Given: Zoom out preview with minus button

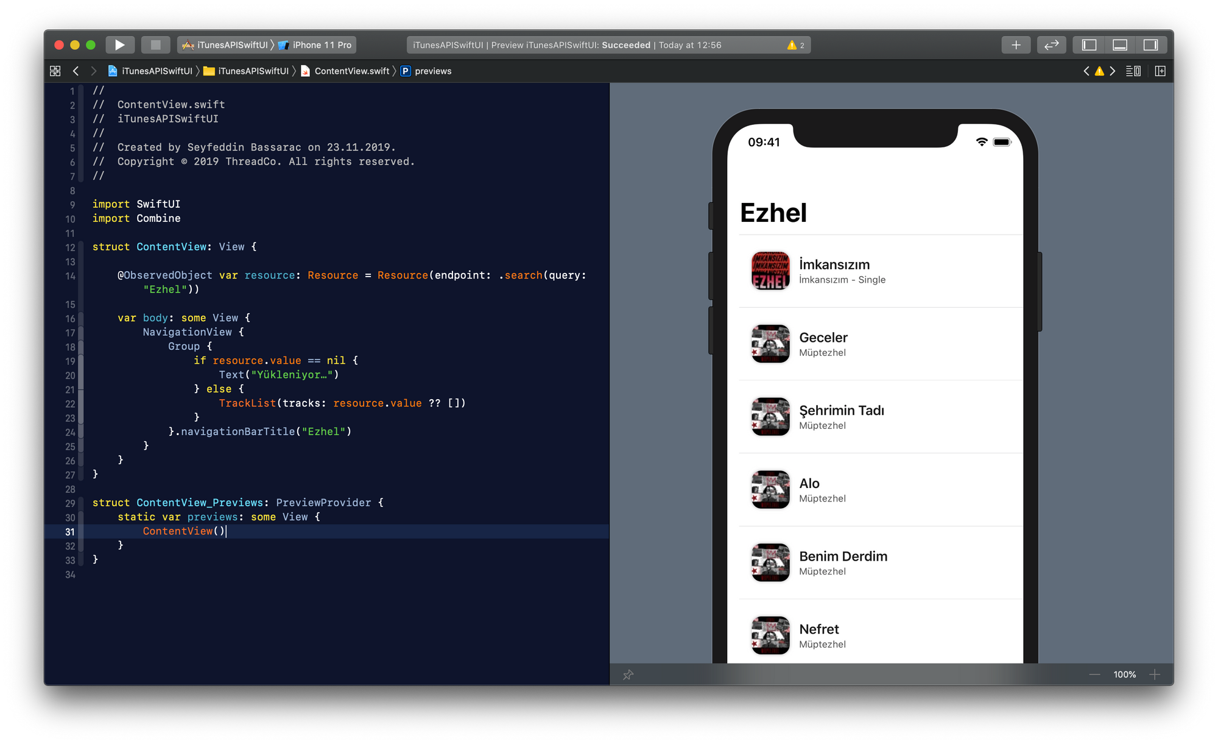Looking at the screenshot, I should point(1094,675).
